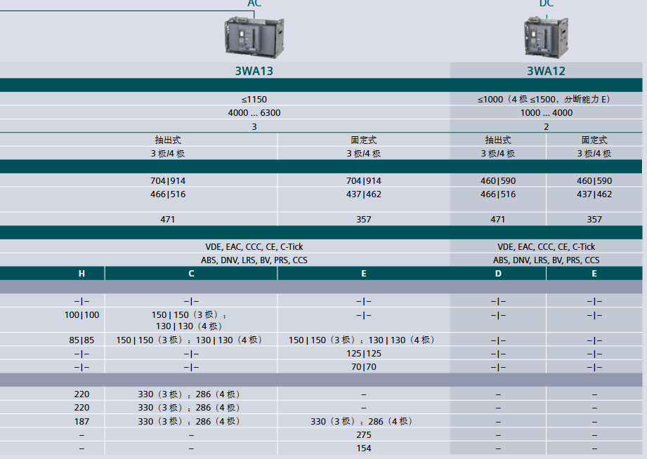Viewport: 647px width, 459px height.
Task: Click the 85|85 value in column H
Action: (x=81, y=340)
